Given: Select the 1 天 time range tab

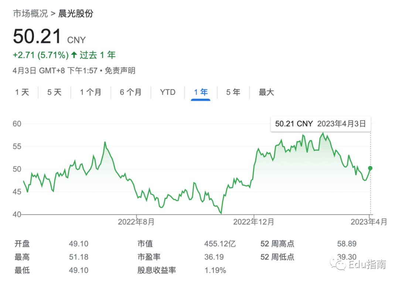Looking at the screenshot, I should coord(22,92).
